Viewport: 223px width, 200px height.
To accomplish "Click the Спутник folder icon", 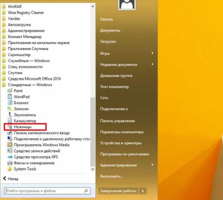I will pos(4,73).
